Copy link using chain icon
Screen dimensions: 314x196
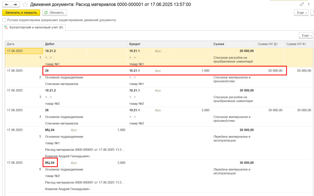coord(302,5)
